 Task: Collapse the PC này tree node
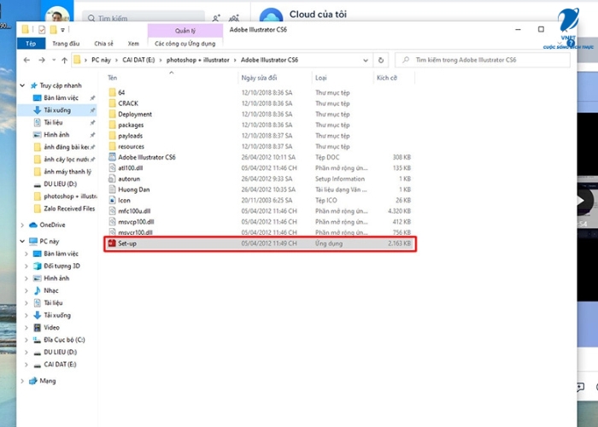23,242
